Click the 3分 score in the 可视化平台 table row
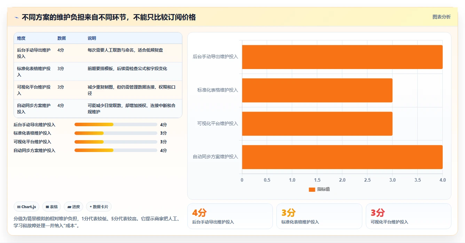Image resolution: width=465 pixels, height=243 pixels. (61, 87)
